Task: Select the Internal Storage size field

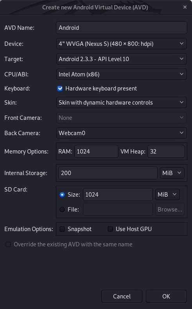Action: 108,173
